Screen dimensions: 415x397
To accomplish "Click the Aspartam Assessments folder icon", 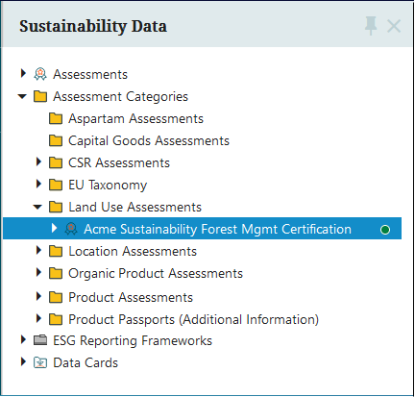I will coord(56,118).
